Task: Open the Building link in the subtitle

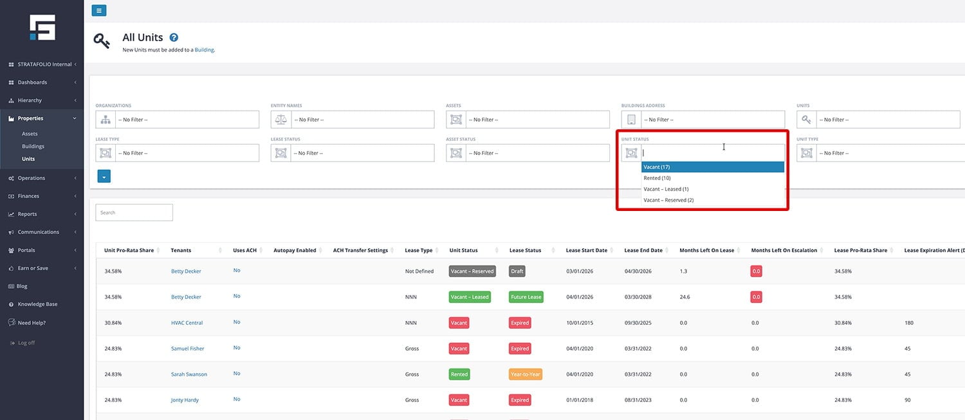Action: click(x=204, y=50)
